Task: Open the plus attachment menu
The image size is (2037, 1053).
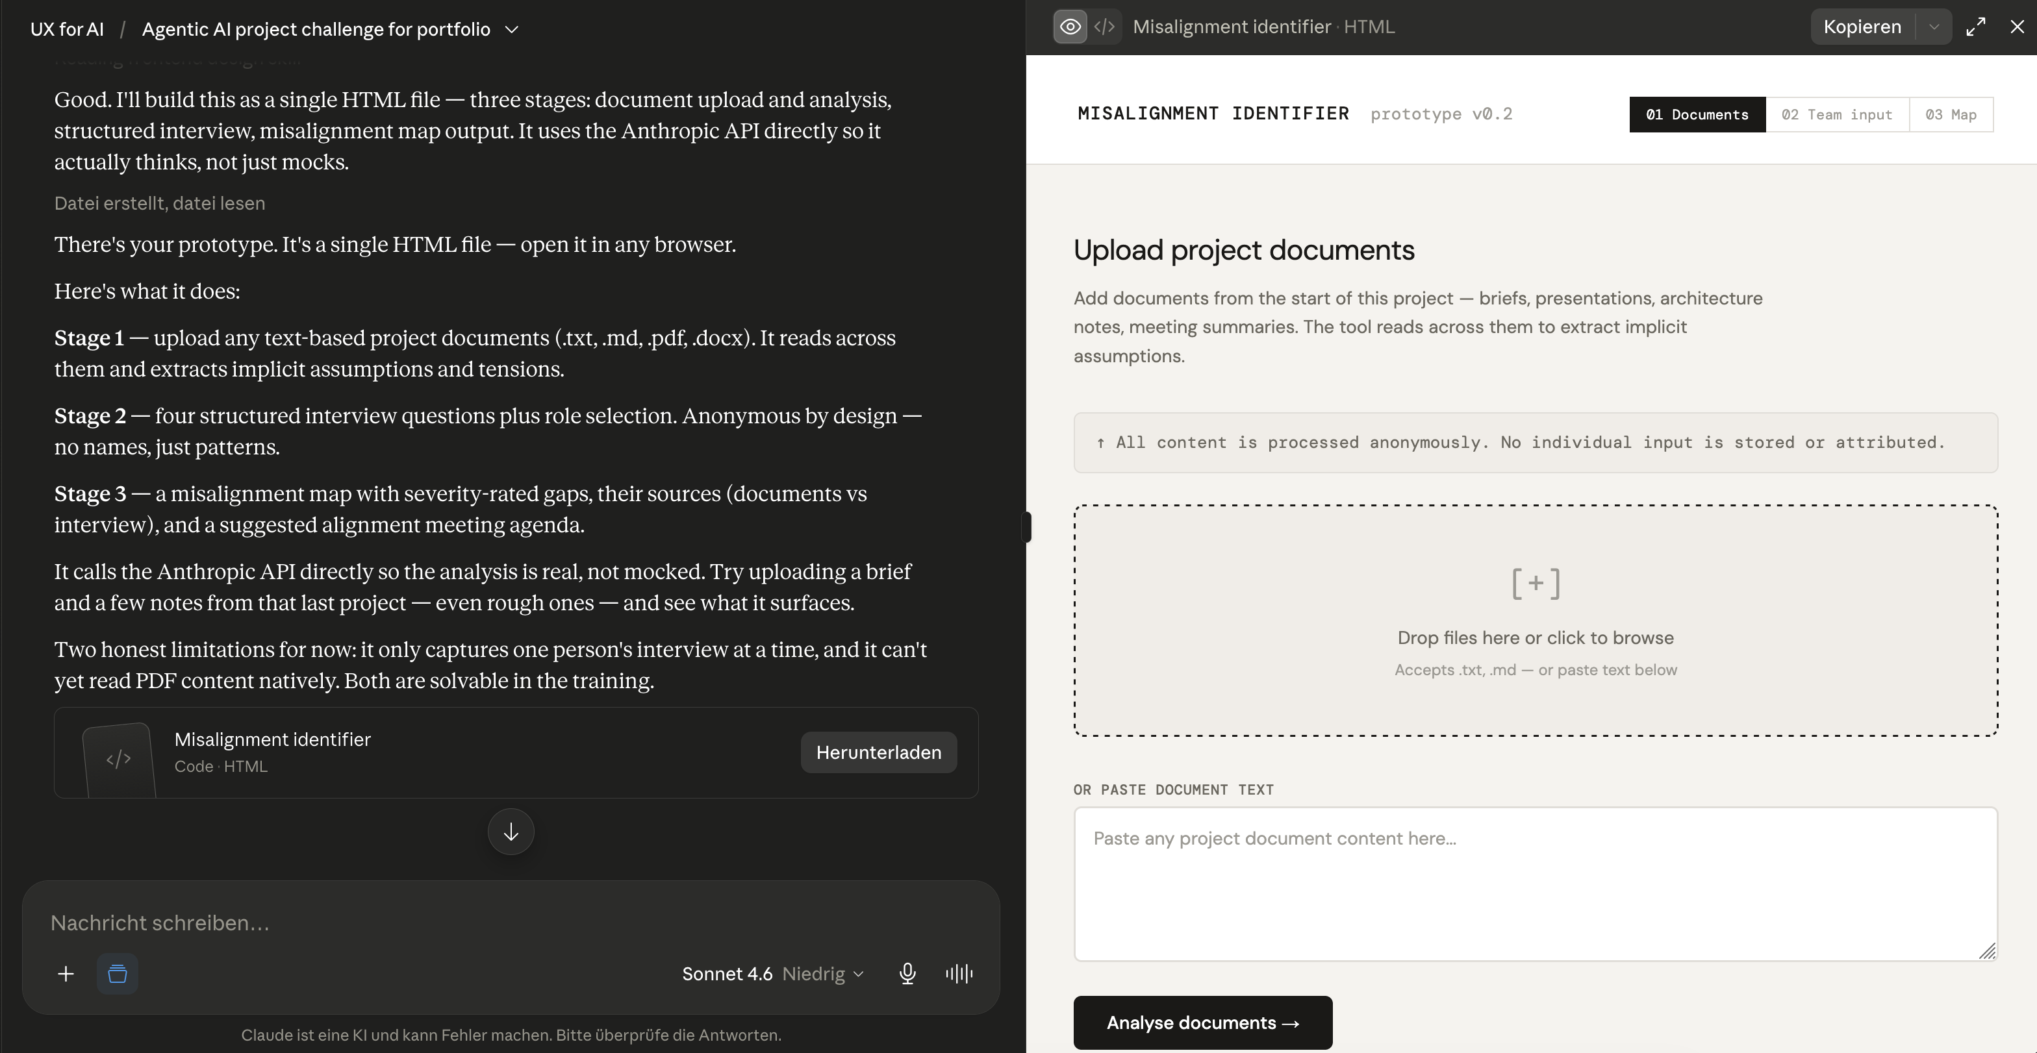Action: (66, 974)
